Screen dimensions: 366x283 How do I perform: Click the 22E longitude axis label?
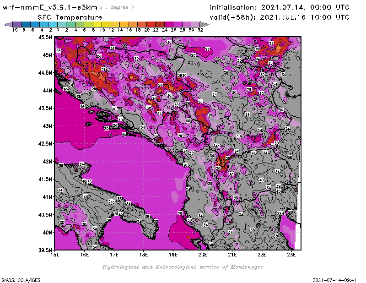[x=262, y=255]
